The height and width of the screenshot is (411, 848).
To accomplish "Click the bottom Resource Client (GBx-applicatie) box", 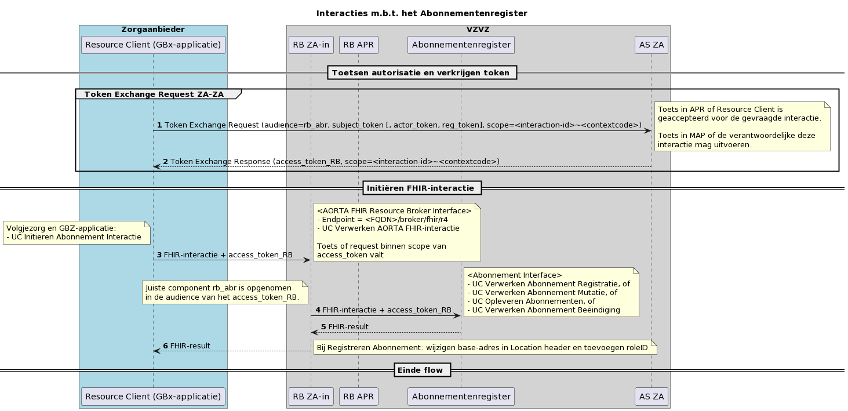I will tap(152, 397).
